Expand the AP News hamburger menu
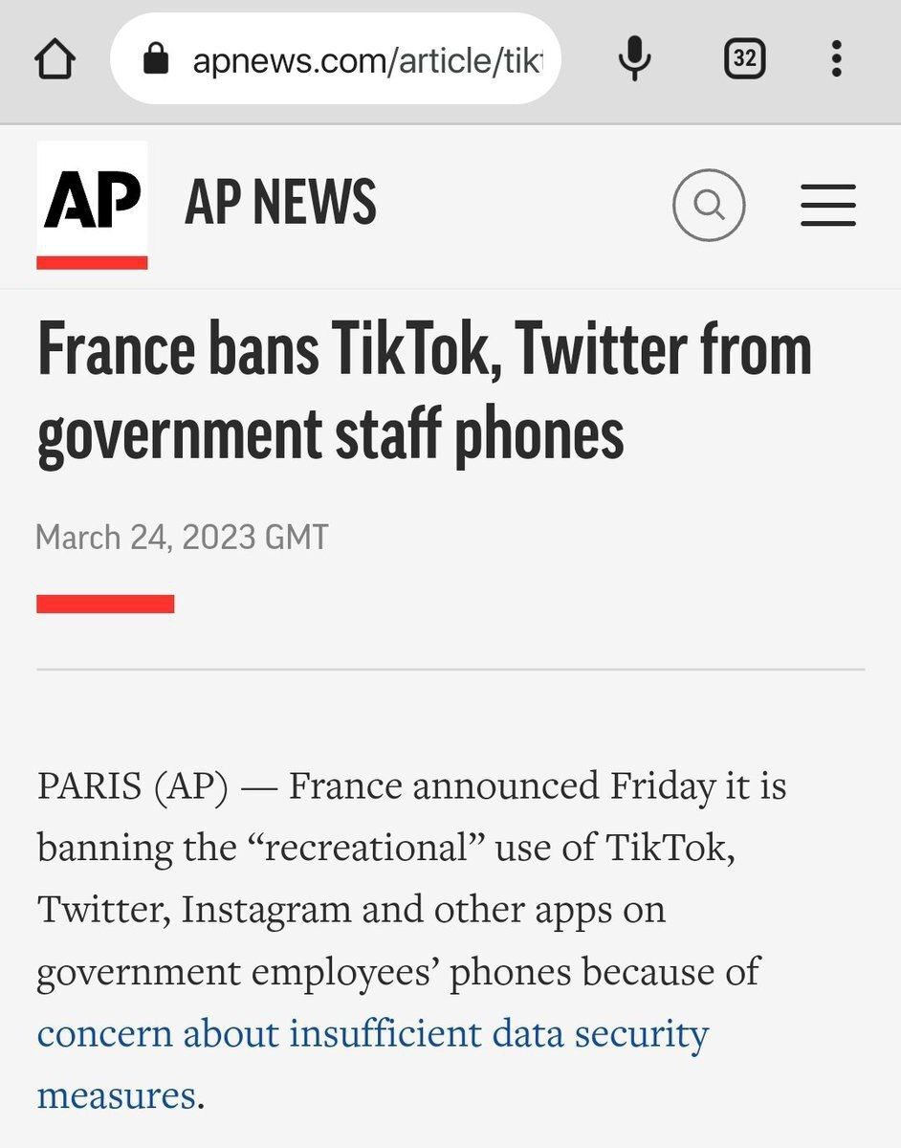Image resolution: width=901 pixels, height=1148 pixels. click(828, 206)
